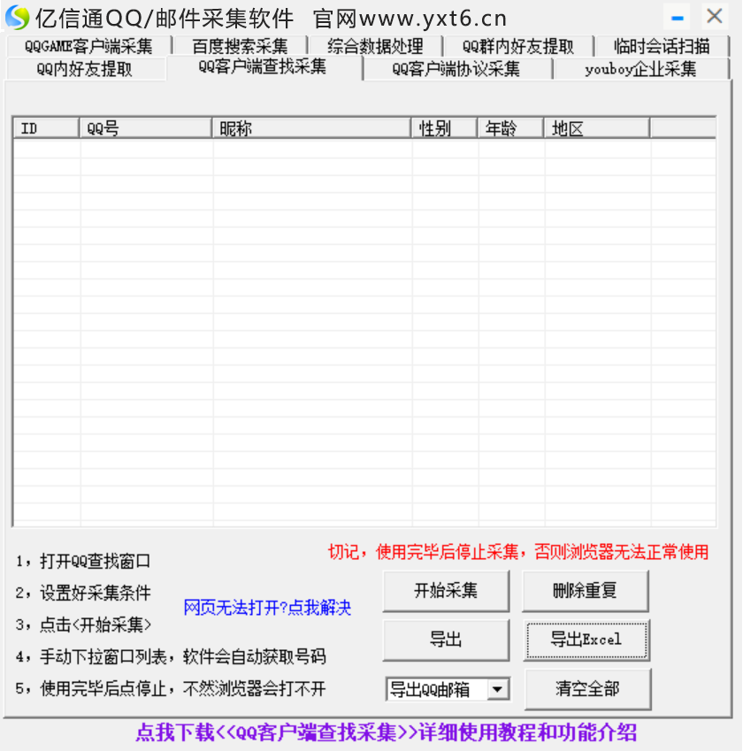
Task: Open the 临时会话扫描 tab
Action: [x=662, y=47]
